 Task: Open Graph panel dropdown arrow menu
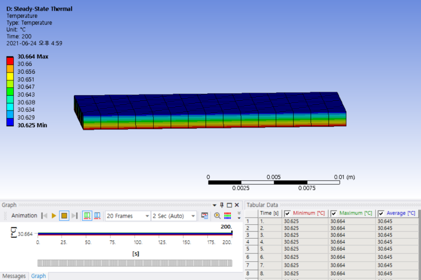[214, 205]
